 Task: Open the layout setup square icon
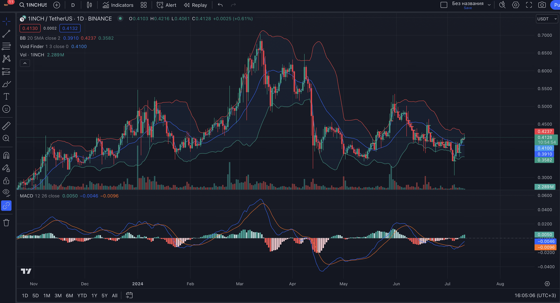(x=444, y=5)
